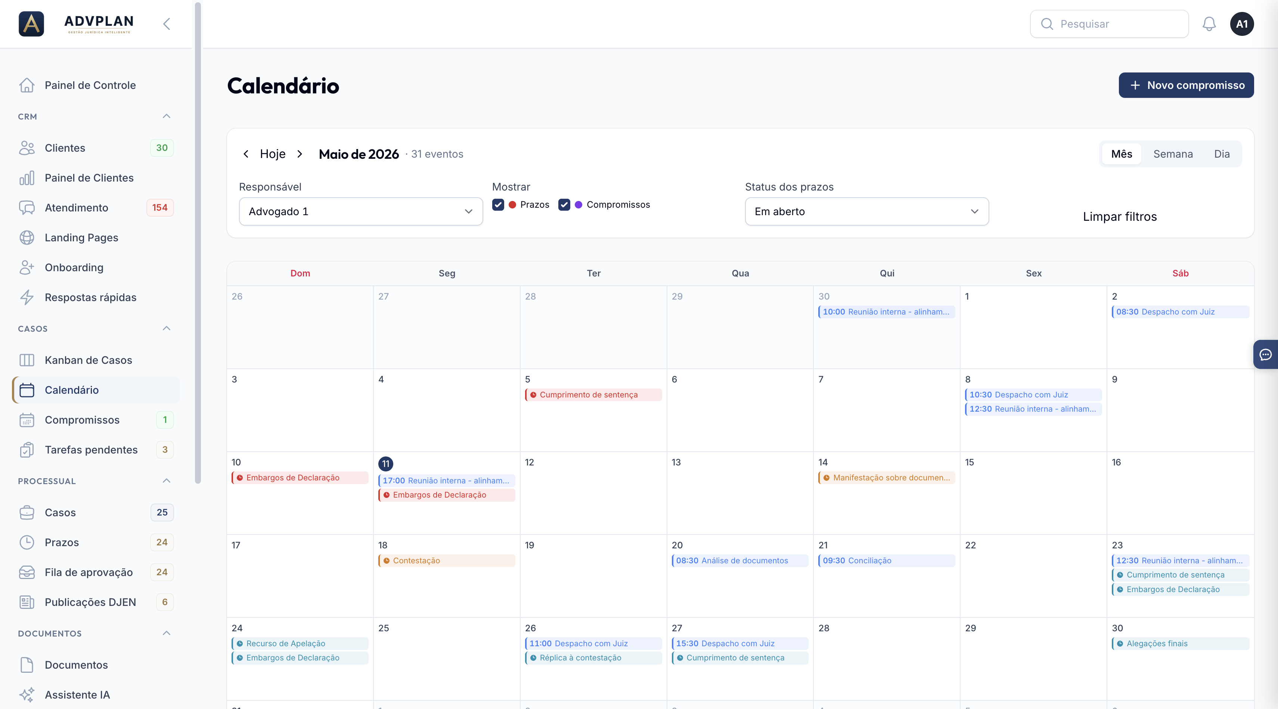Click the Assistente IA sparkle icon

pyautogui.click(x=27, y=694)
